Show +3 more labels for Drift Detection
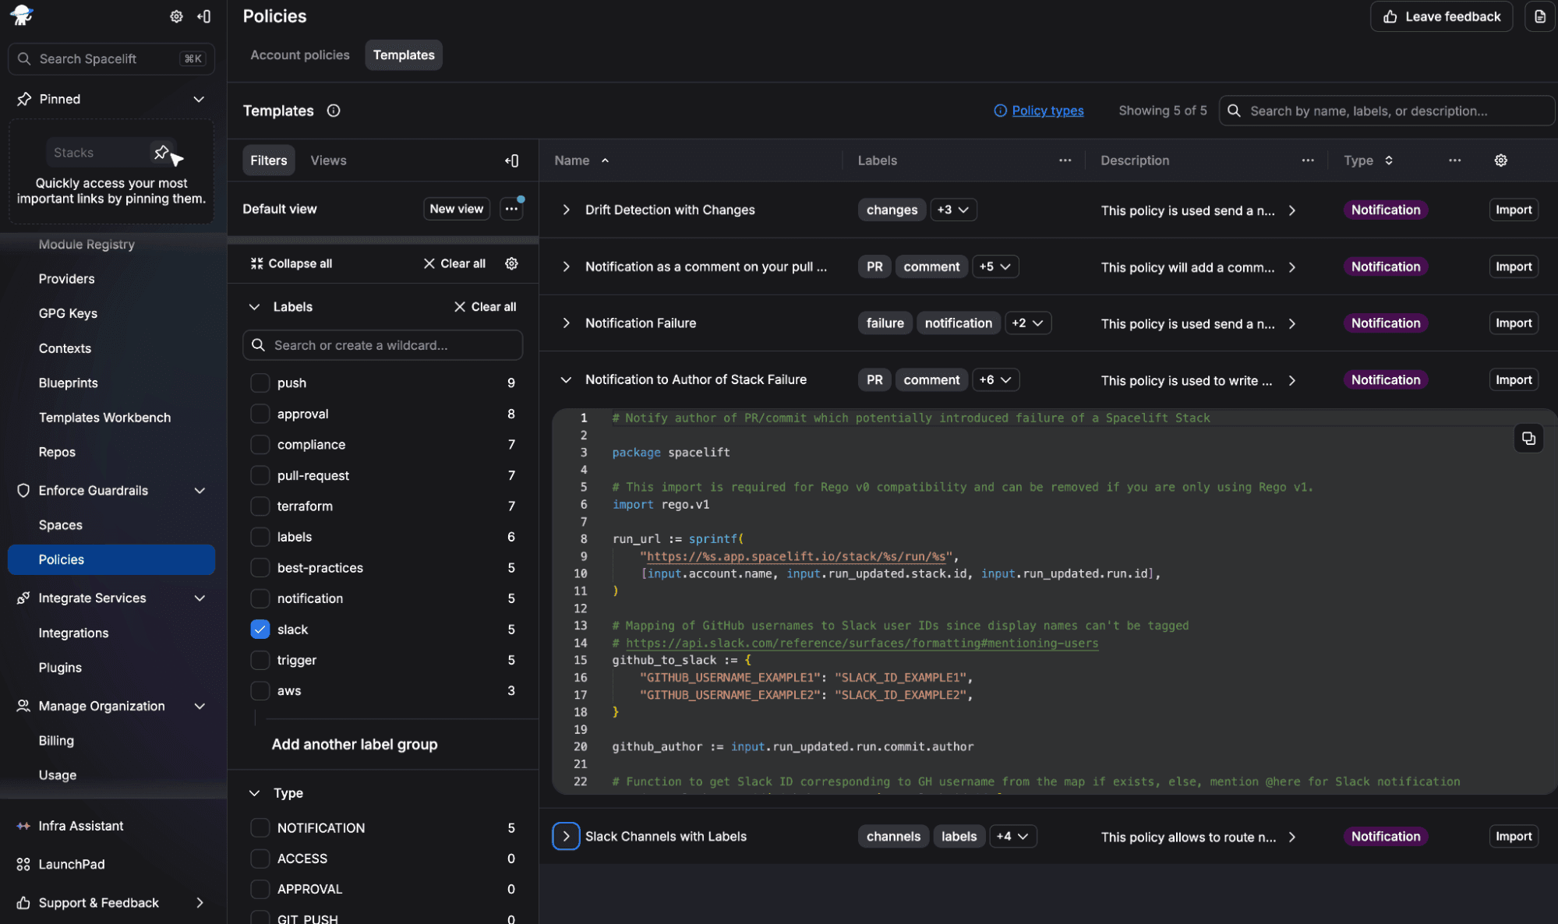Viewport: 1558px width, 924px height. tap(952, 210)
